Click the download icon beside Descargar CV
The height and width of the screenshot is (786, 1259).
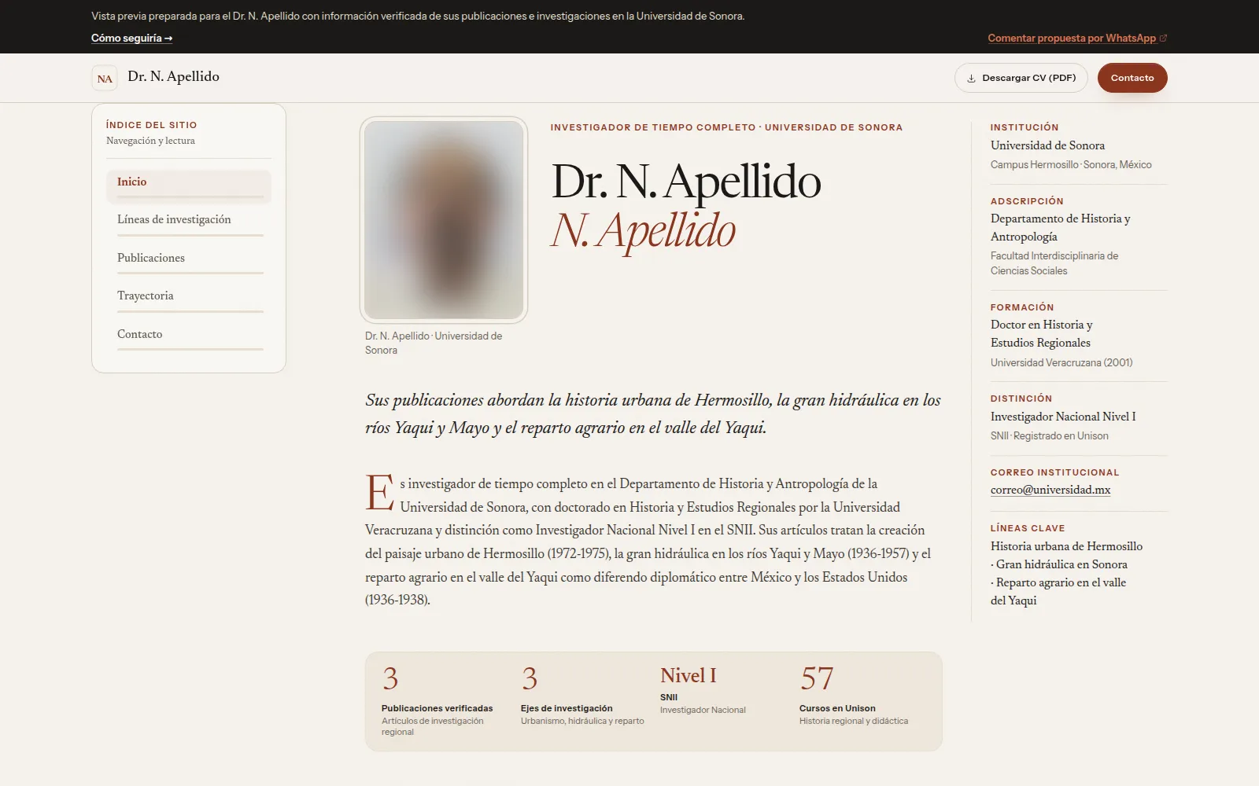971,79
